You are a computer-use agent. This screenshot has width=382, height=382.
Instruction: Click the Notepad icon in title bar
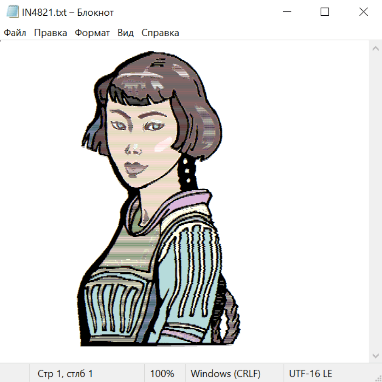13,12
